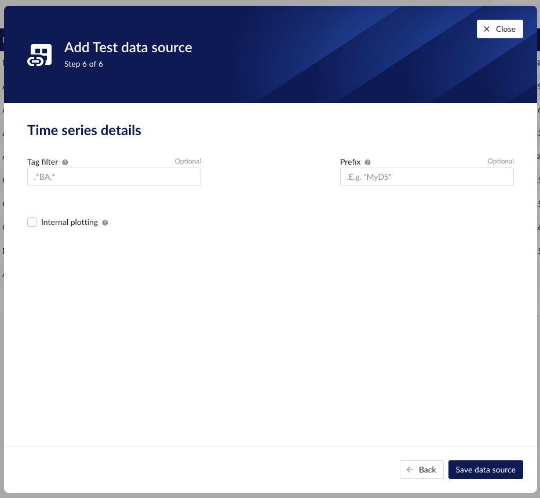
Task: Click the X icon inside the Close button
Action: click(487, 28)
